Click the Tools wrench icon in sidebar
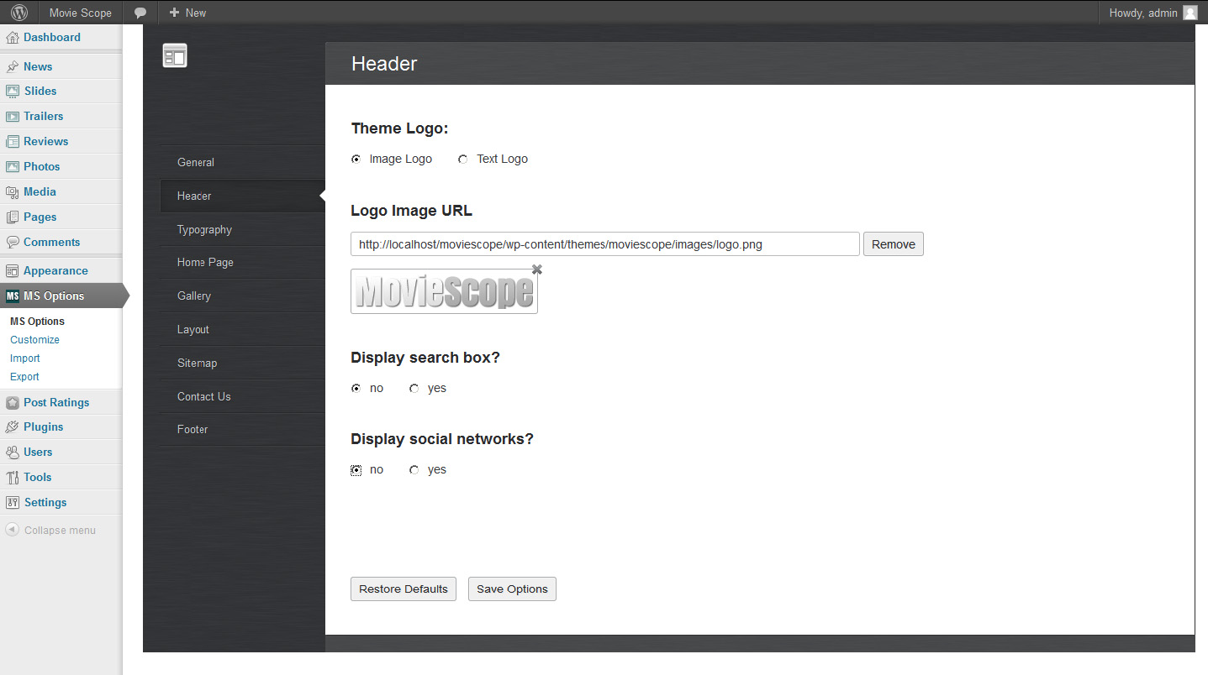The height and width of the screenshot is (675, 1208). pos(13,478)
